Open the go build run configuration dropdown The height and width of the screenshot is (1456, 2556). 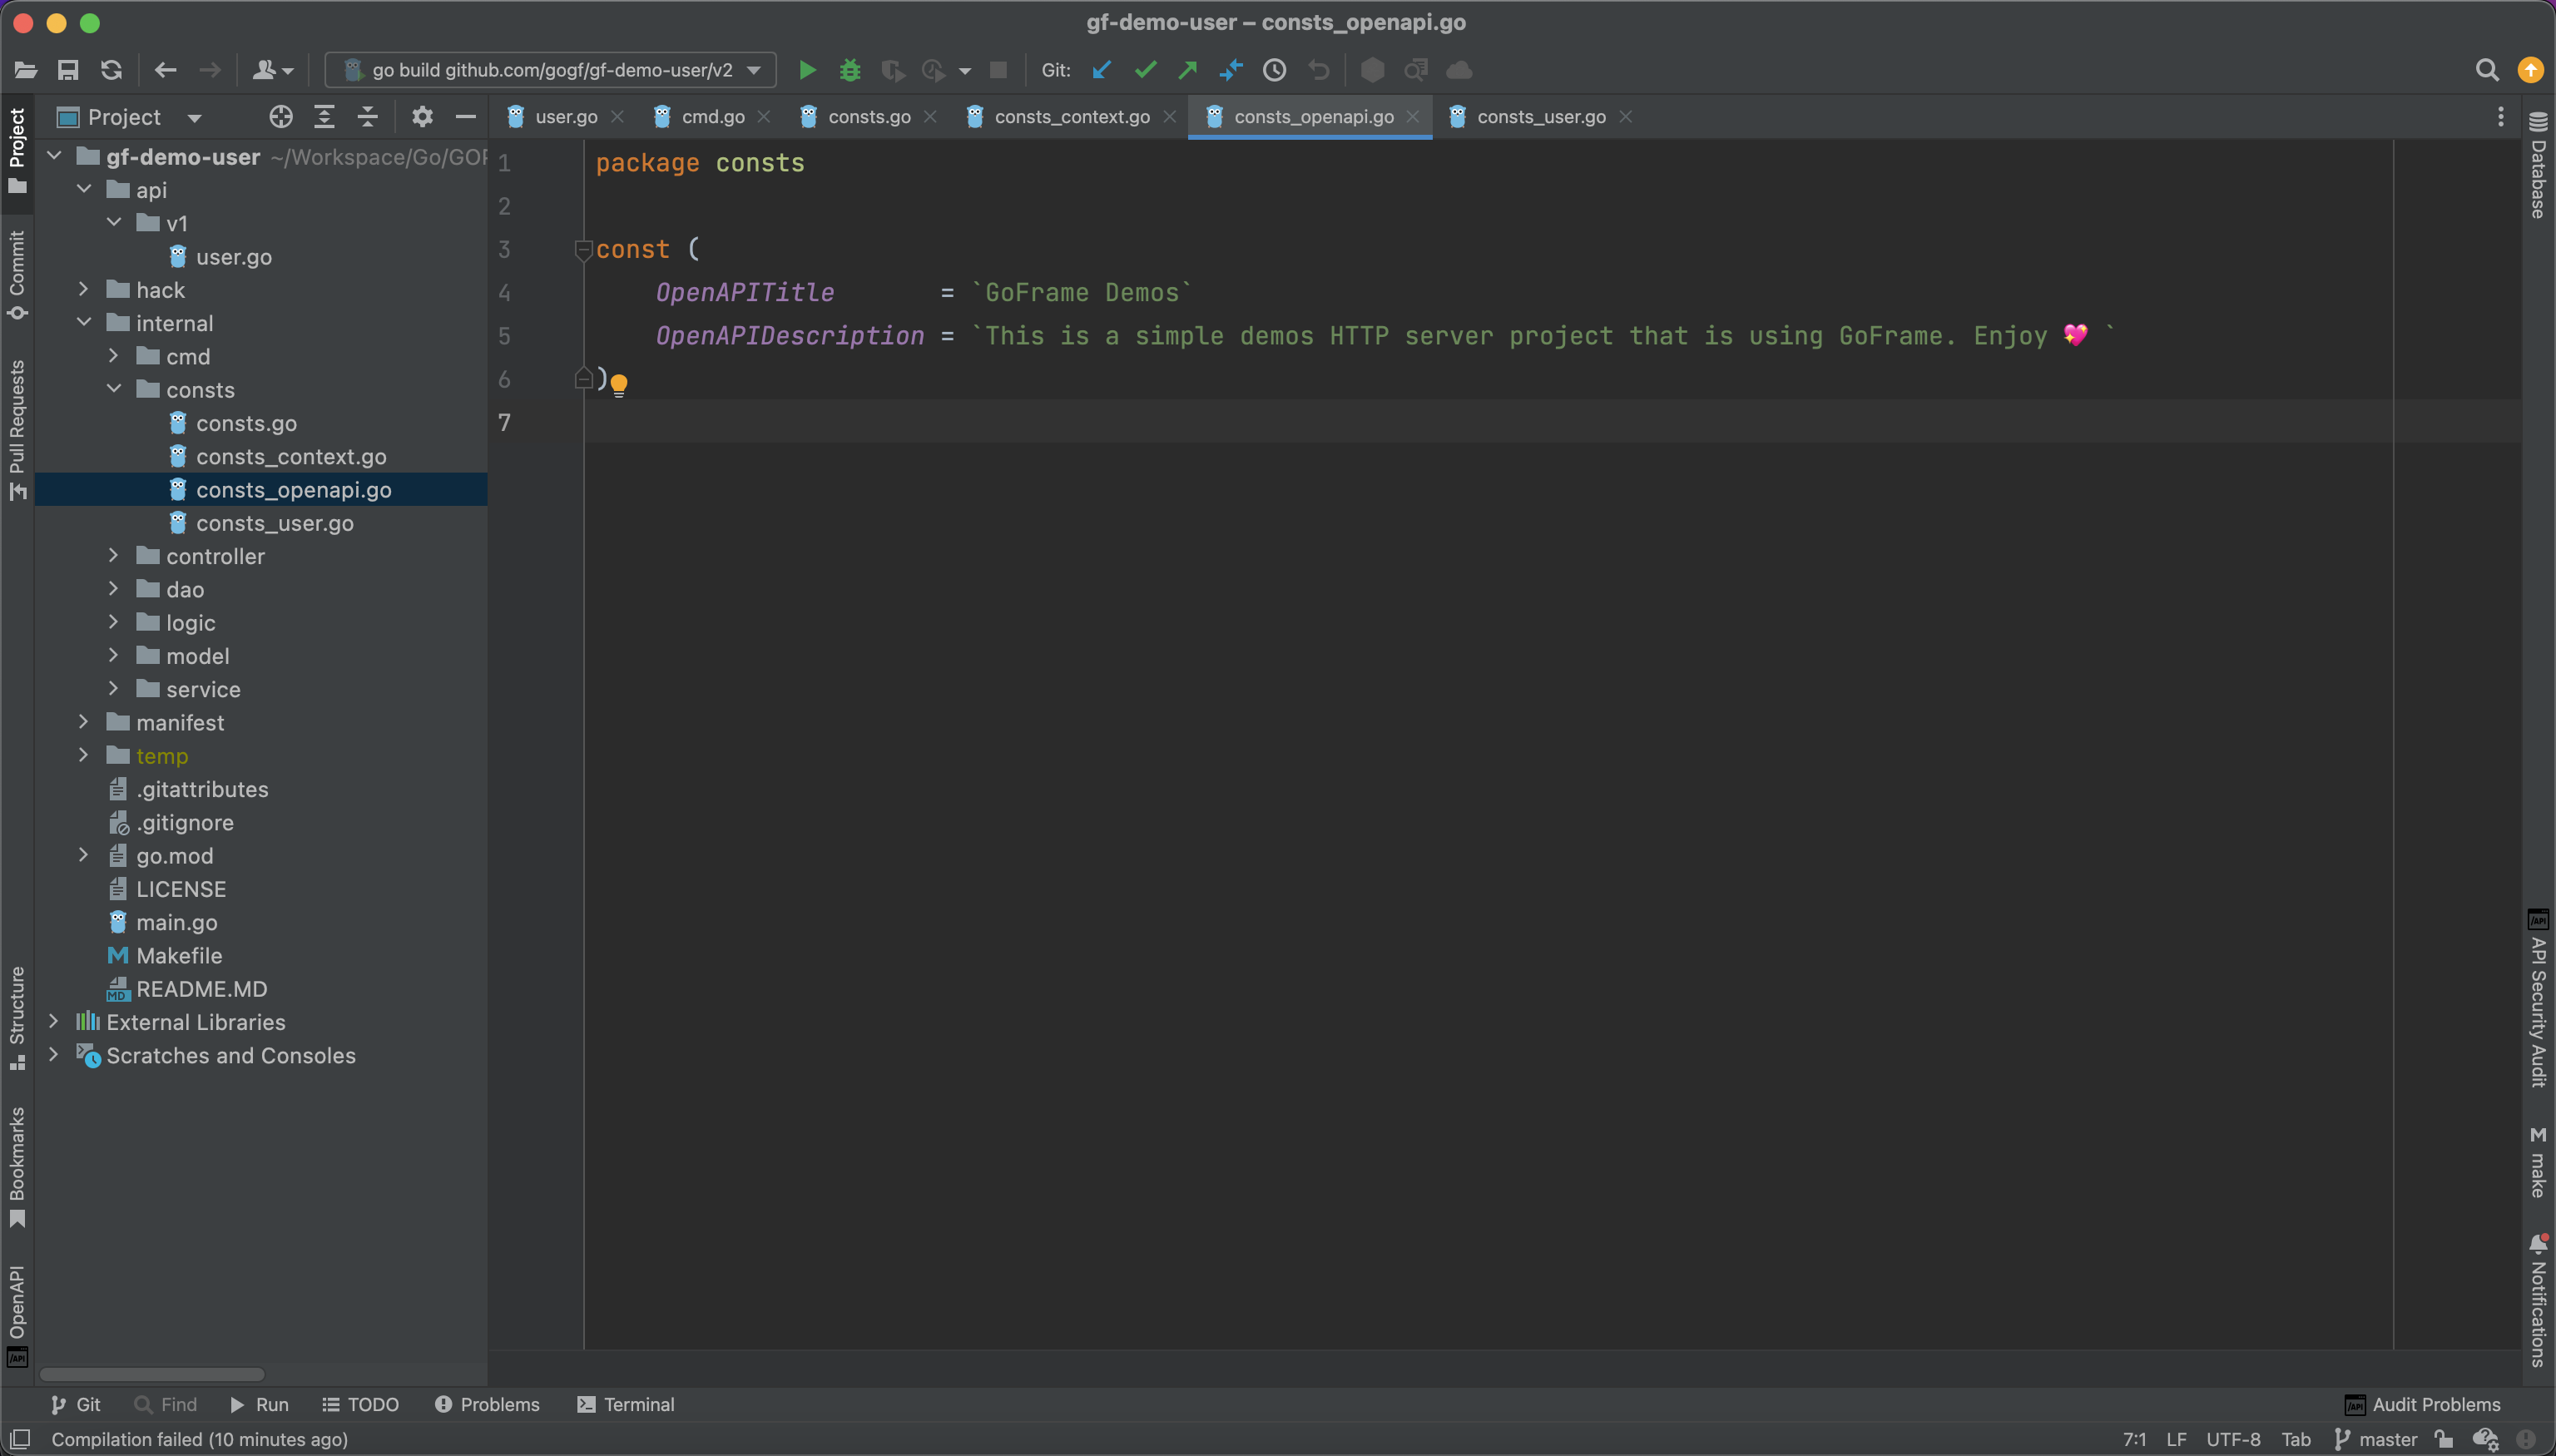click(551, 70)
